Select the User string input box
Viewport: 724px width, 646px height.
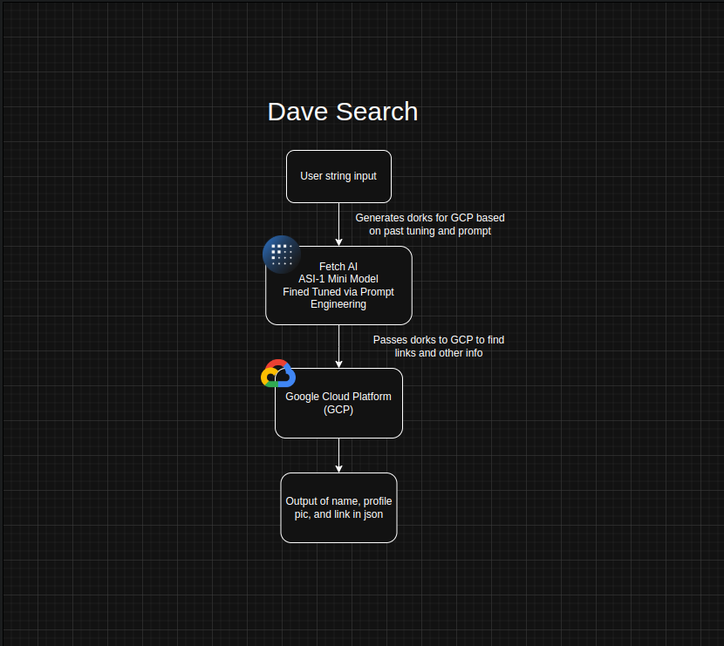[339, 176]
